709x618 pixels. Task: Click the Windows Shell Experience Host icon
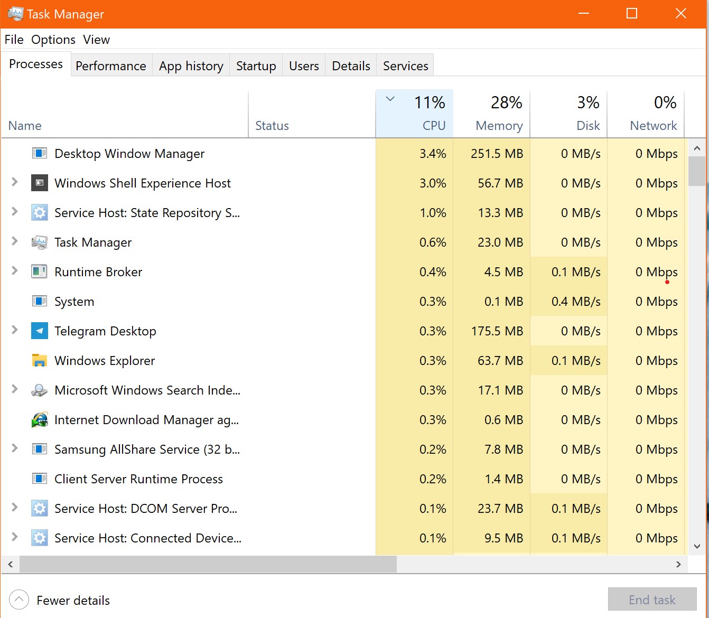tap(40, 183)
